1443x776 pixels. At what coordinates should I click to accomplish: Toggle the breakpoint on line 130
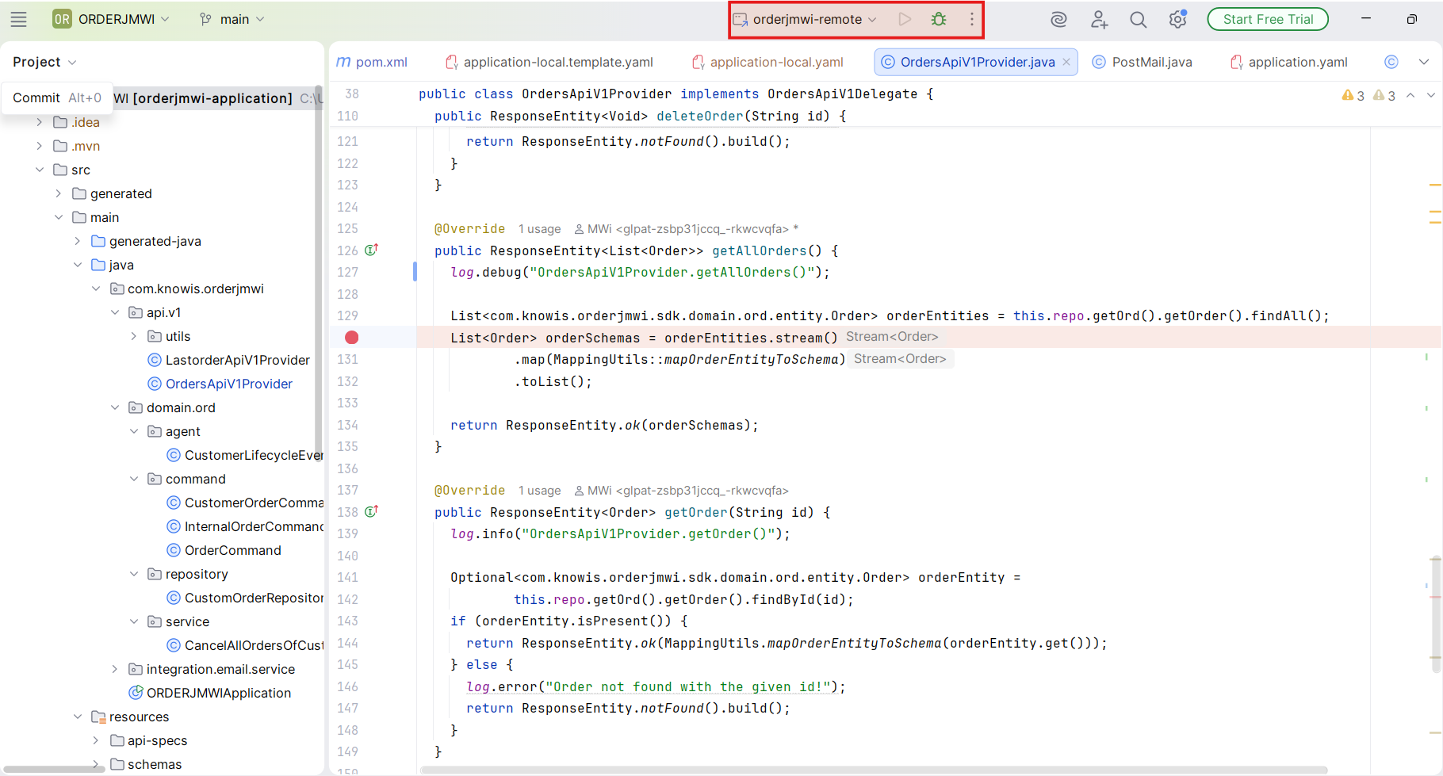click(x=351, y=337)
